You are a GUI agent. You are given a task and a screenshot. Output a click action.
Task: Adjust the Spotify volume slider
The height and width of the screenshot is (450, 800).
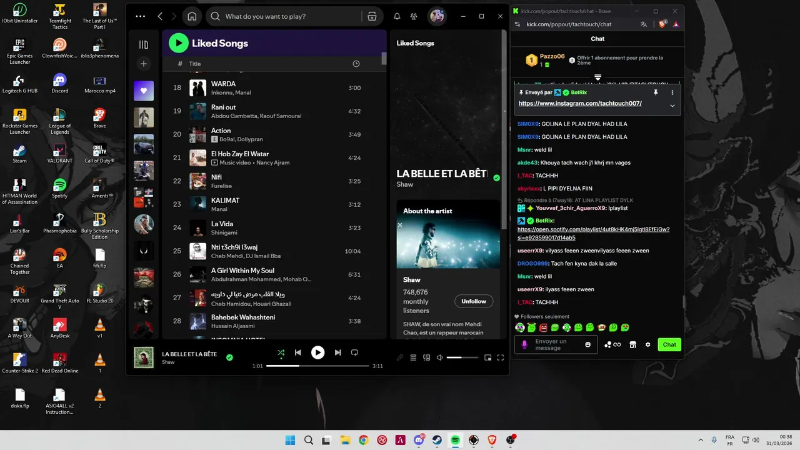click(x=462, y=357)
